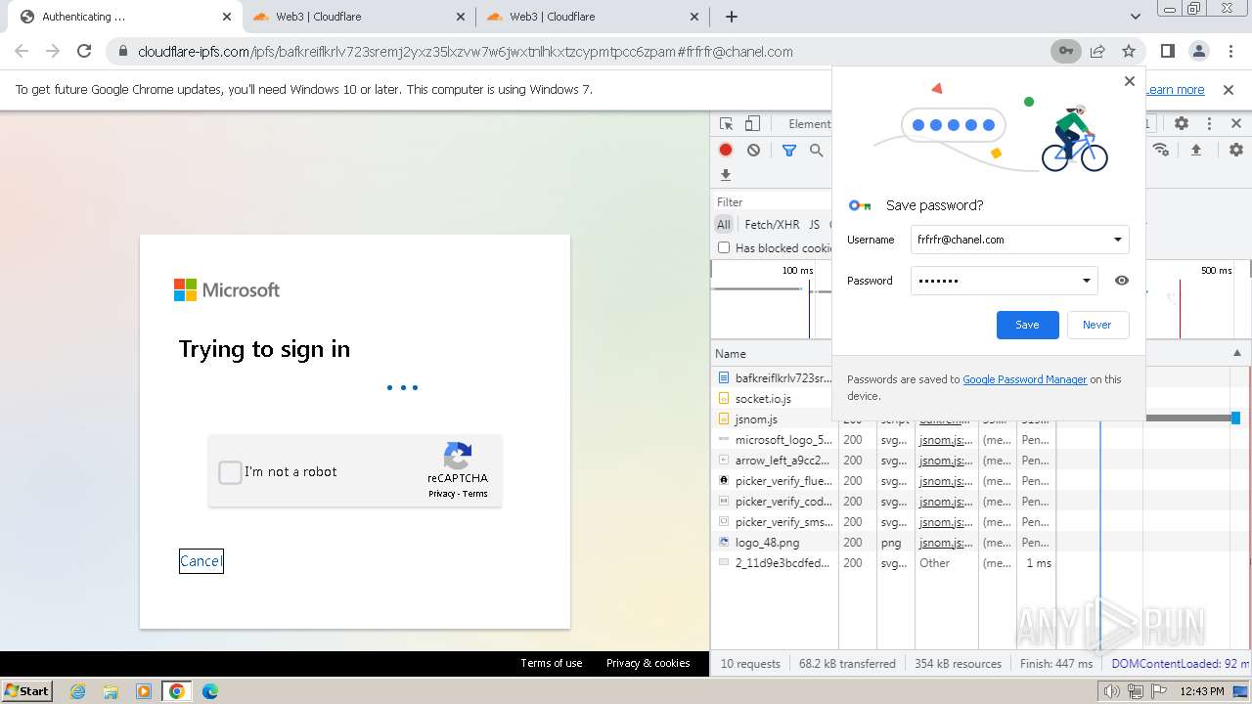The width and height of the screenshot is (1252, 704).
Task: Bookmark this tab star icon
Action: 1129,51
